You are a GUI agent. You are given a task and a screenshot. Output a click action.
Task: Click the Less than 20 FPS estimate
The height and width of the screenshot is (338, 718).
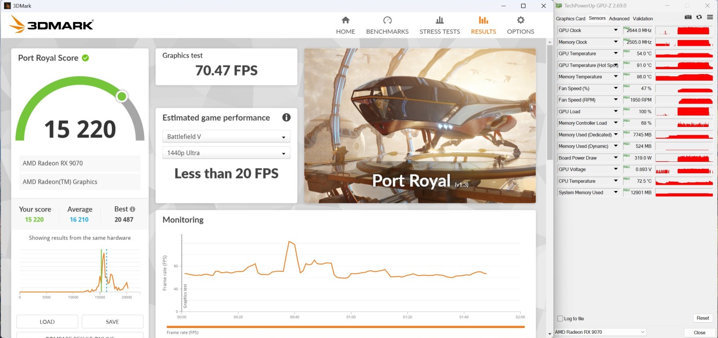pos(226,173)
